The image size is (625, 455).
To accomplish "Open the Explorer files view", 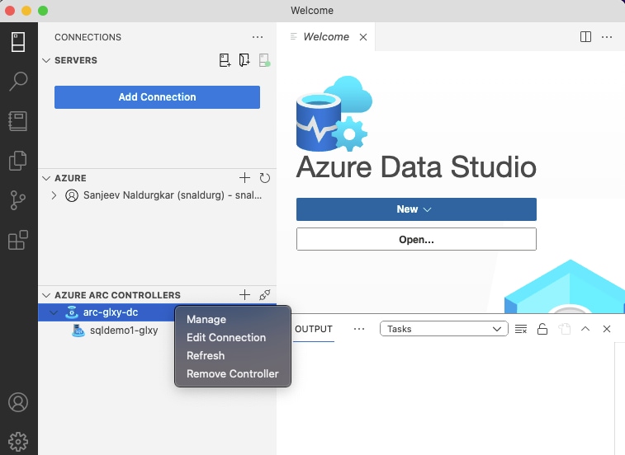I will coord(18,161).
